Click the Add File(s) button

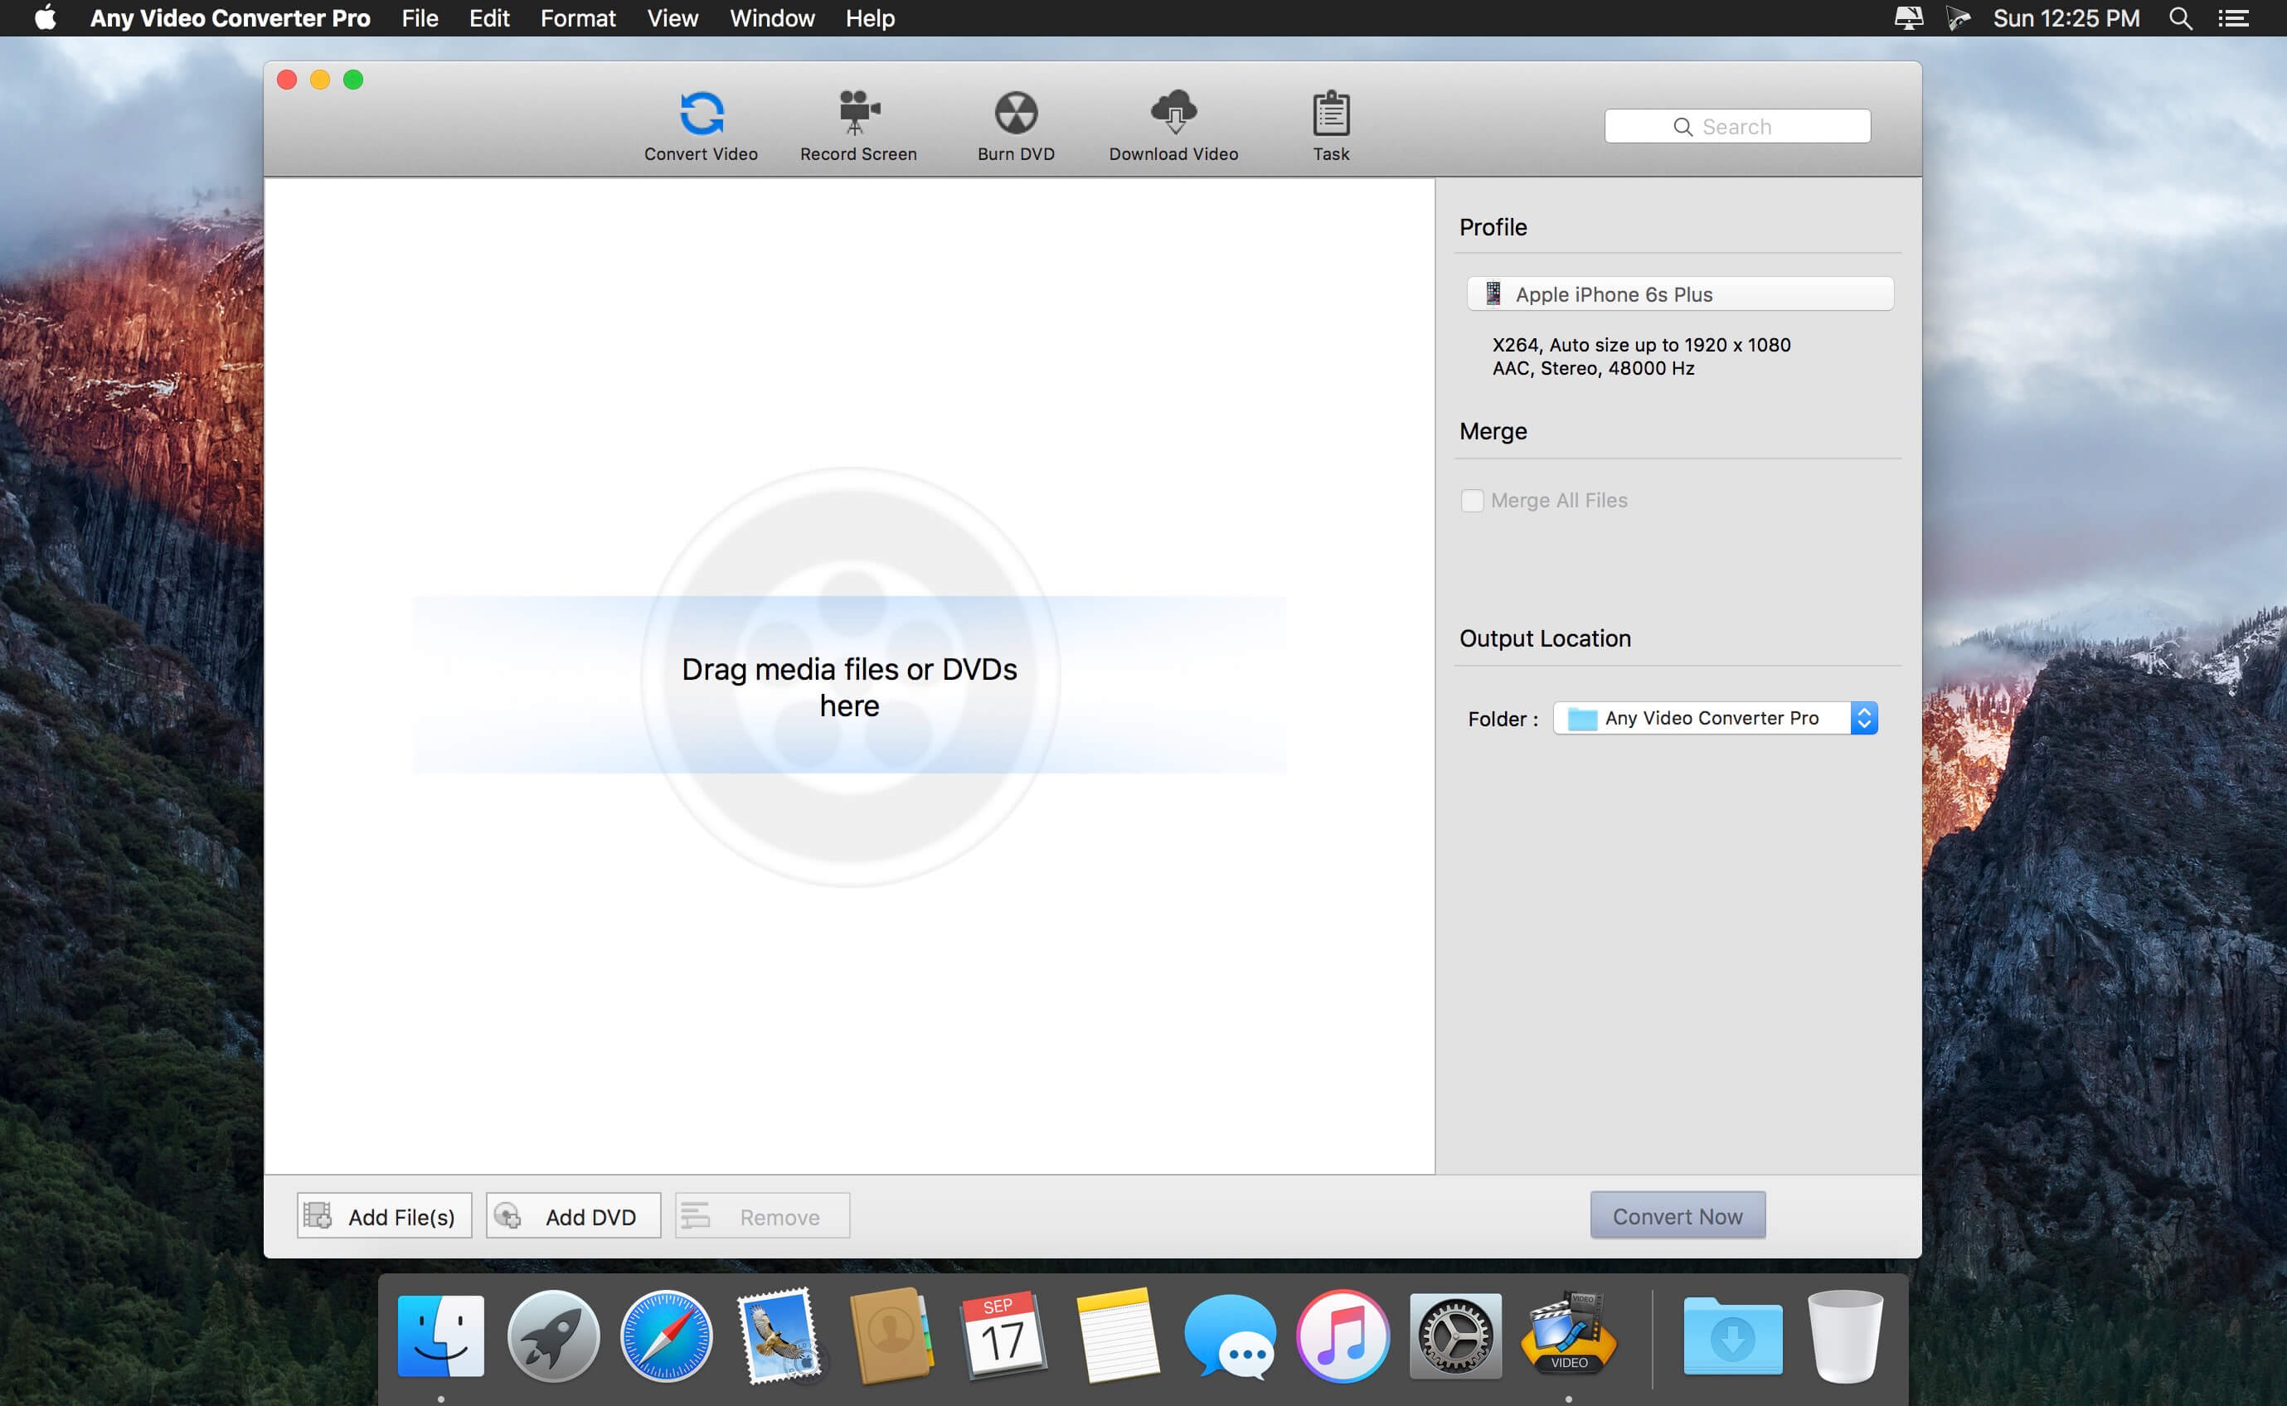coord(384,1217)
